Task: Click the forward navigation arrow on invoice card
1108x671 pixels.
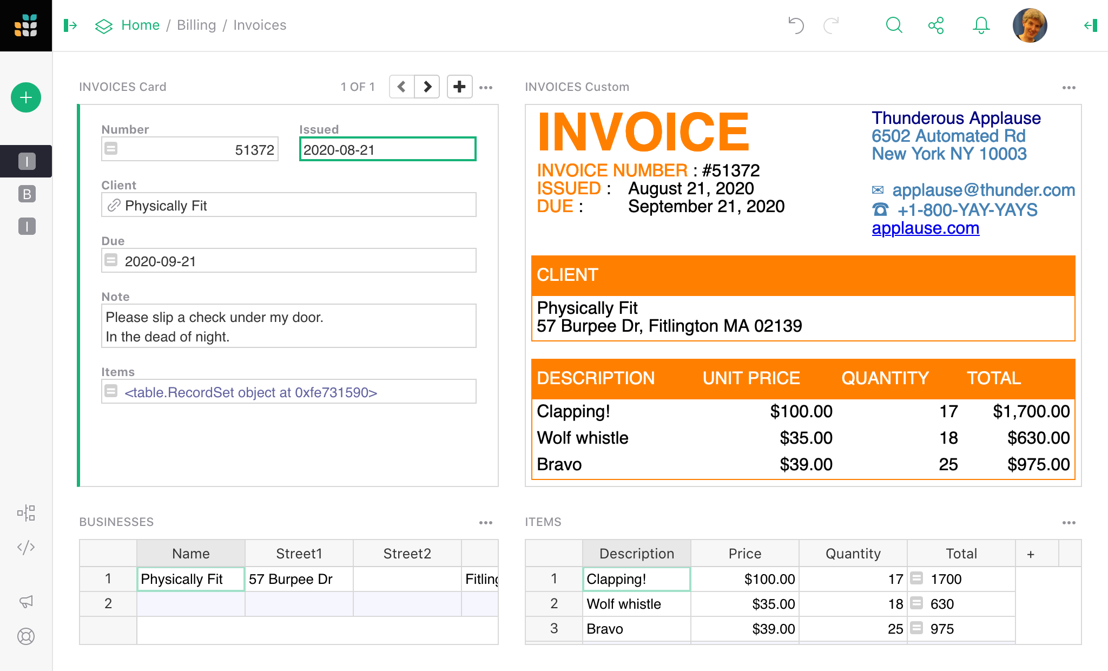Action: click(426, 86)
